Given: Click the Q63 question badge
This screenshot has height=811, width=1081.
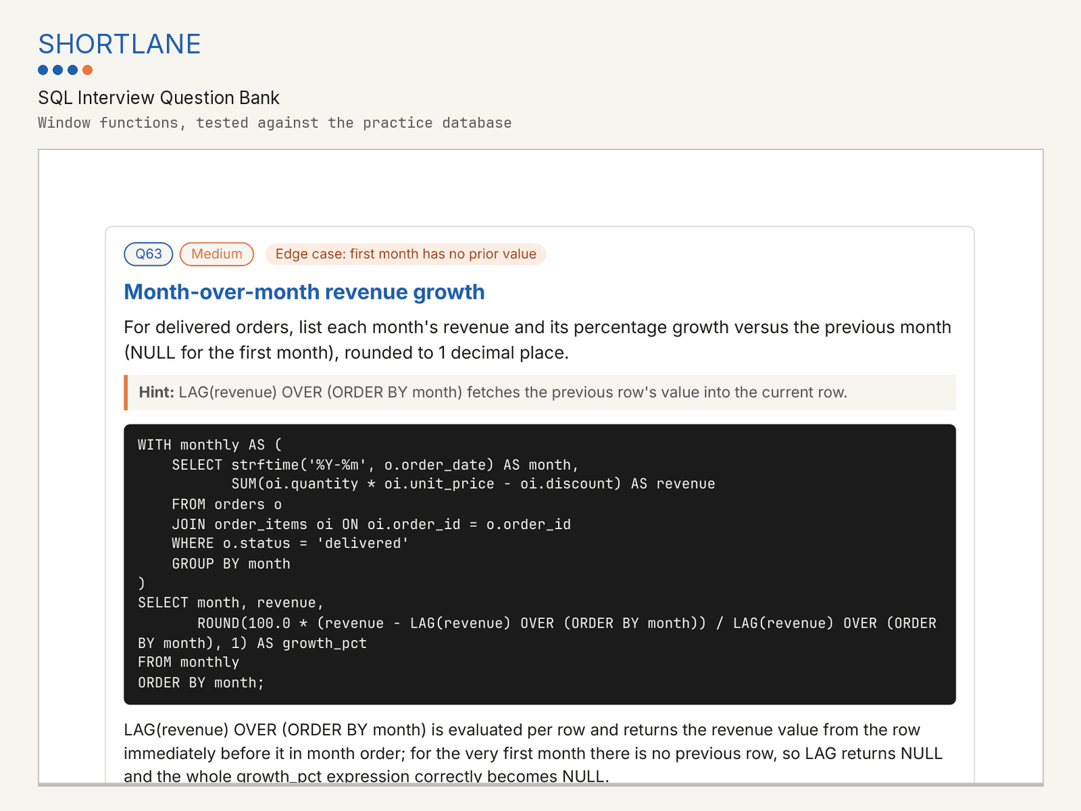Looking at the screenshot, I should tap(149, 254).
